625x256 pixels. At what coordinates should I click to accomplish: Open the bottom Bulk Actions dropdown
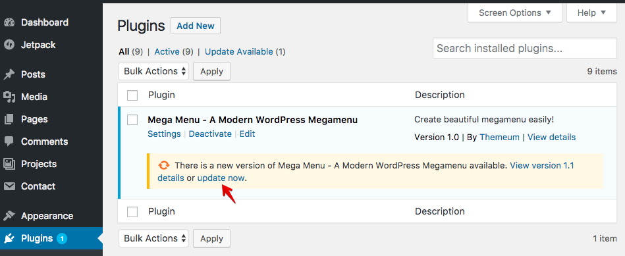[x=153, y=238]
